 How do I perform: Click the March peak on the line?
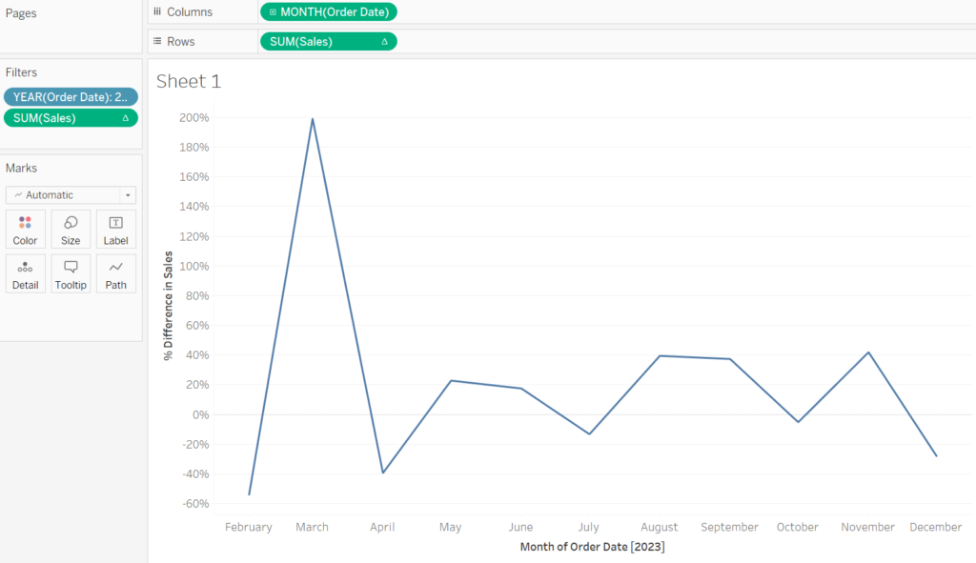313,119
